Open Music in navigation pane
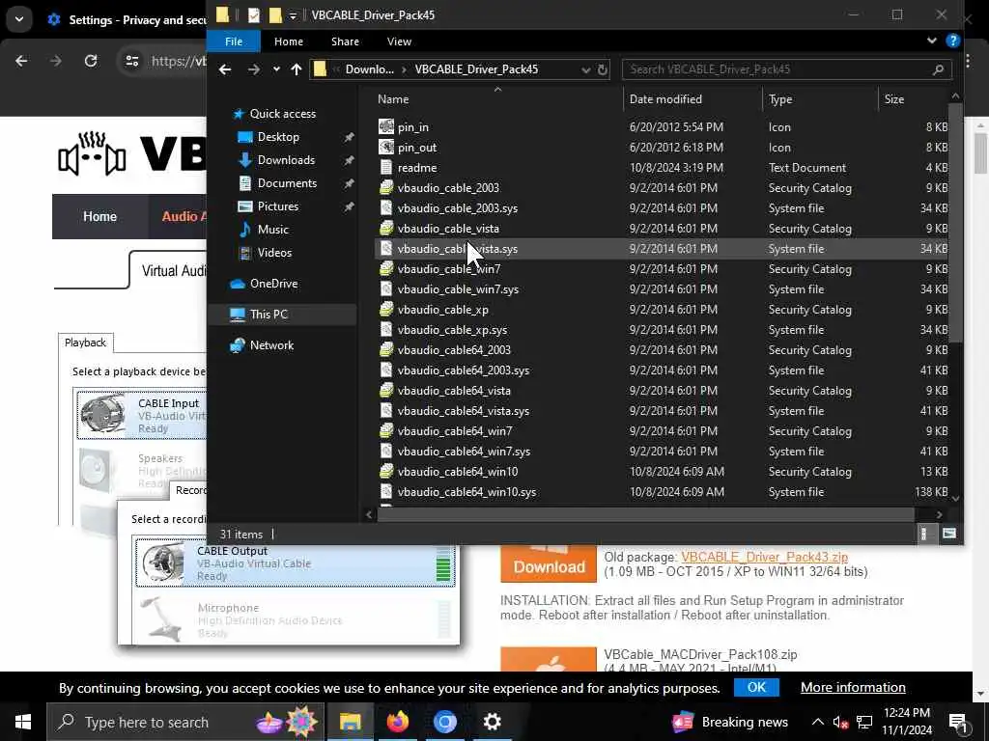The width and height of the screenshot is (989, 741). point(272,230)
